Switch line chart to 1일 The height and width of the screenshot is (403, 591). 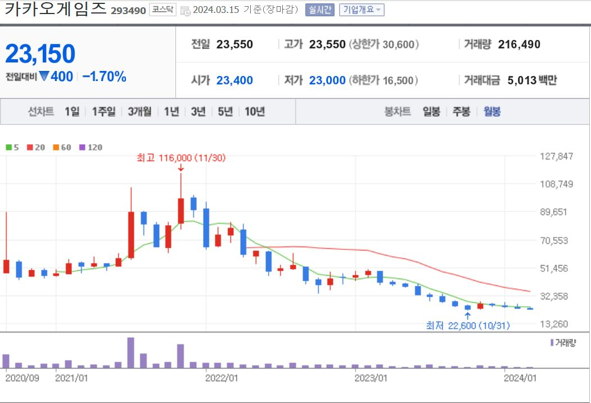pos(72,111)
